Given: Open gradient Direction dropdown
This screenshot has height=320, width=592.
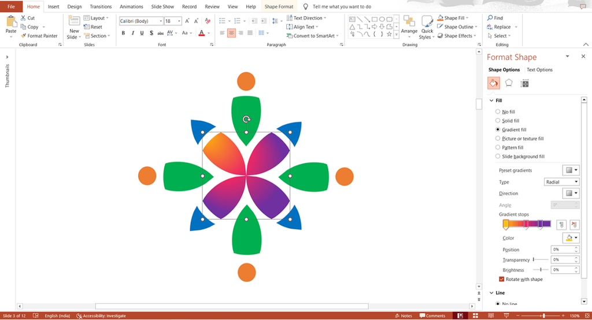Looking at the screenshot, I should [571, 193].
